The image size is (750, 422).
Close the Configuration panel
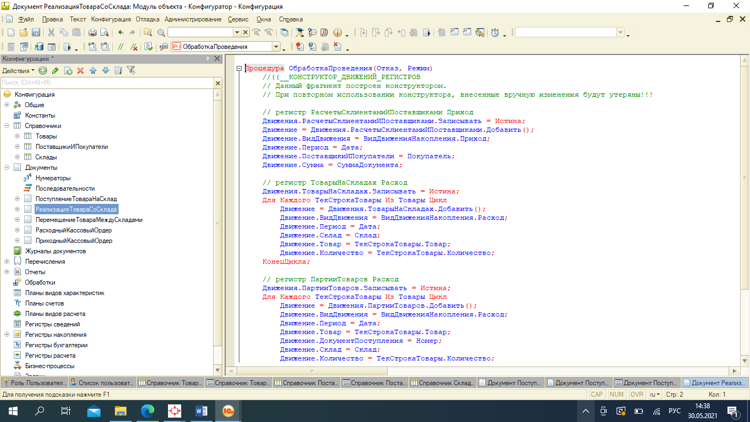click(217, 59)
